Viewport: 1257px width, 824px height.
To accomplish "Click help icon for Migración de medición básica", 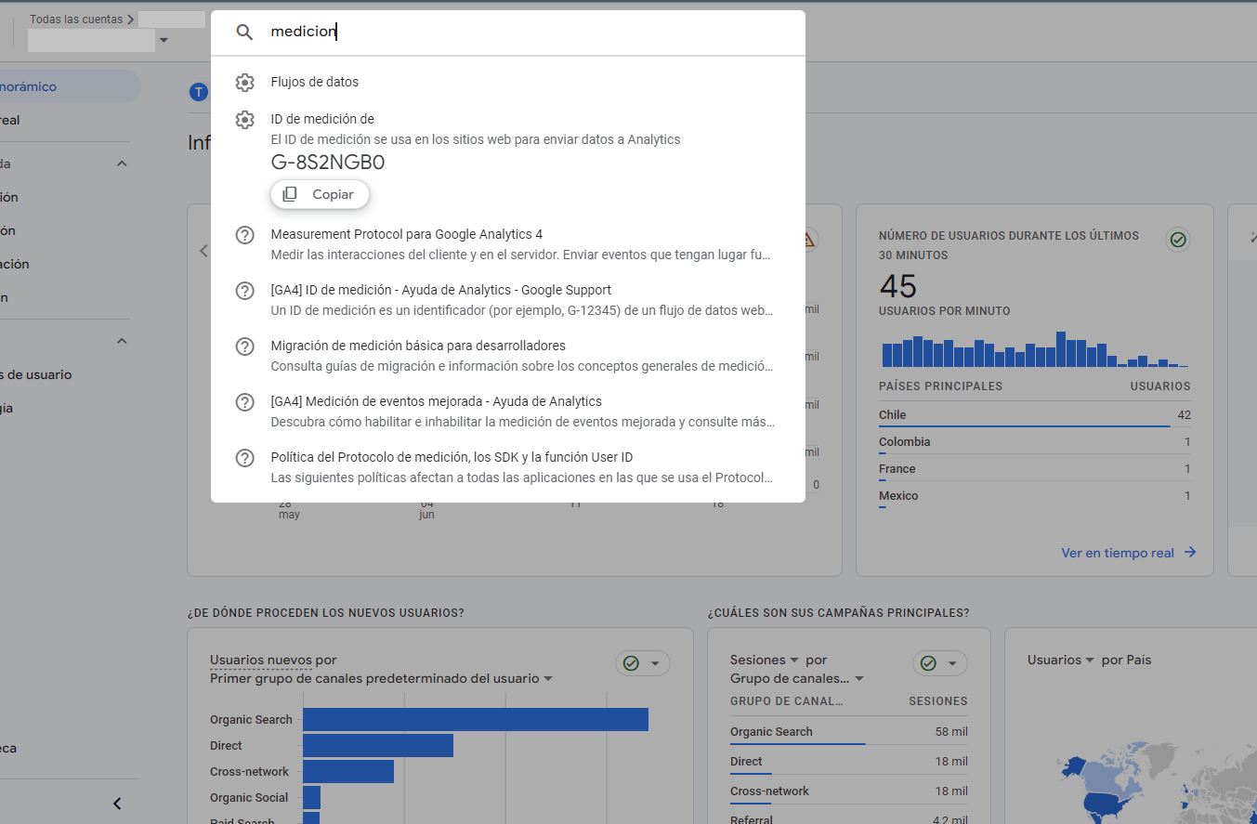I will click(244, 347).
